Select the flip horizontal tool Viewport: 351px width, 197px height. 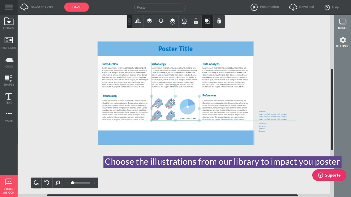pyautogui.click(x=138, y=21)
